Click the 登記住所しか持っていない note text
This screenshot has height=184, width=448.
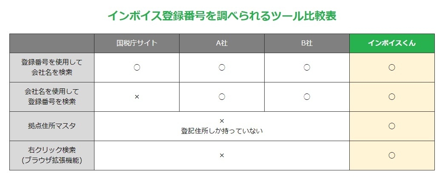click(222, 131)
